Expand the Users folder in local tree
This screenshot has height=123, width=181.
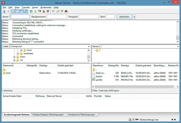tap(14, 57)
